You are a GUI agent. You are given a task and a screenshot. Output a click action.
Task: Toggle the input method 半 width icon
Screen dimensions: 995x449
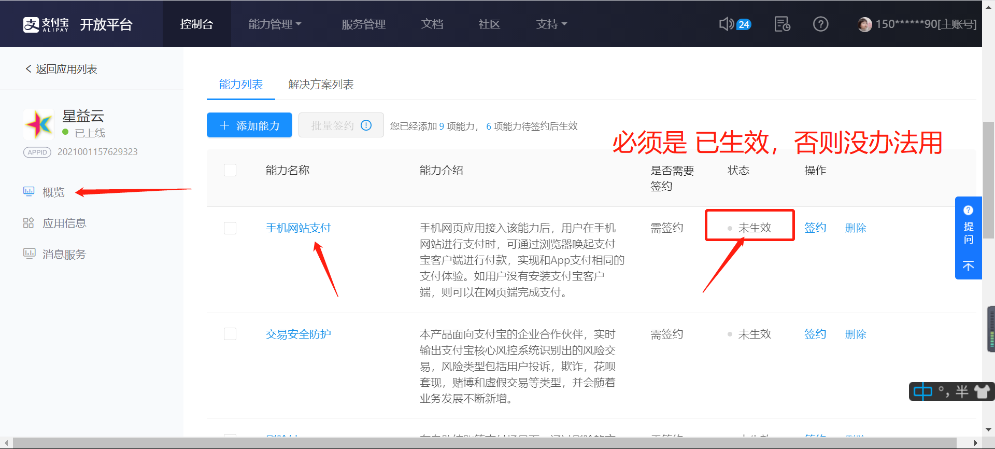pyautogui.click(x=962, y=391)
